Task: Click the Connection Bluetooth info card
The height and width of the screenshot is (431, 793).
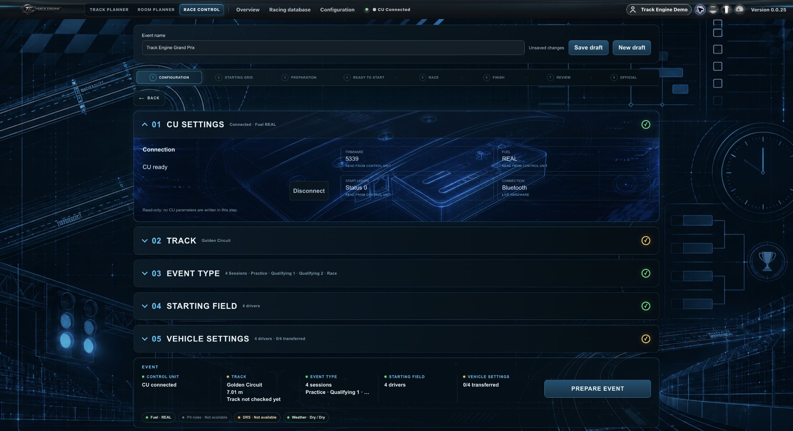Action: click(573, 188)
